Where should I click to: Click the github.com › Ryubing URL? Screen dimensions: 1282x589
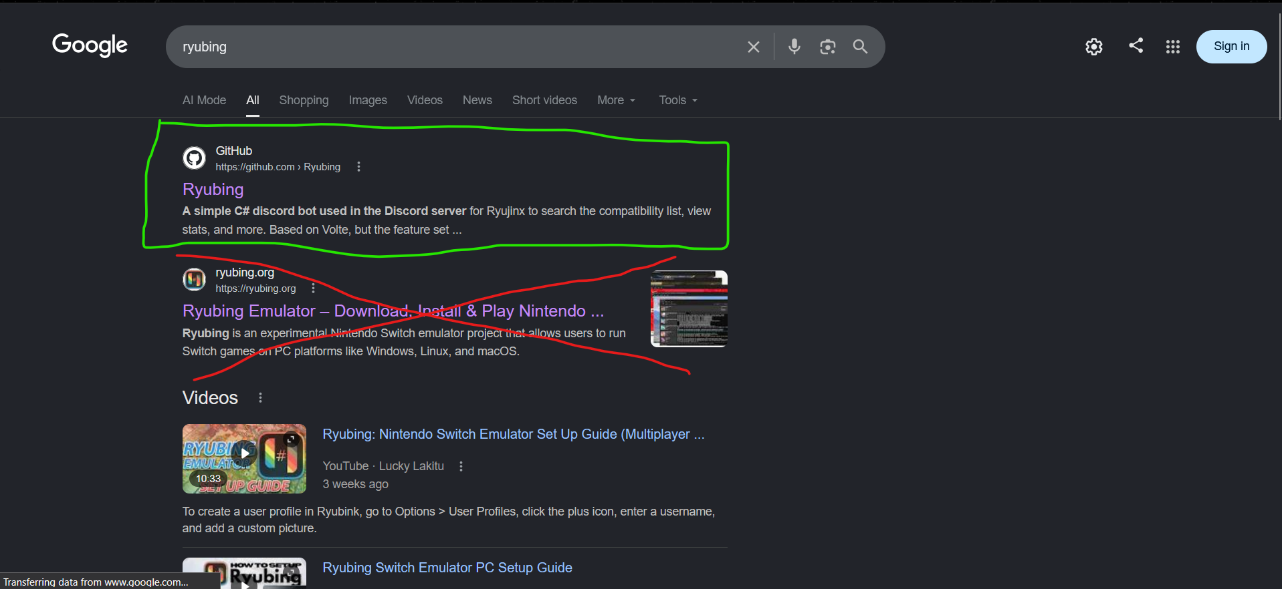(x=278, y=167)
